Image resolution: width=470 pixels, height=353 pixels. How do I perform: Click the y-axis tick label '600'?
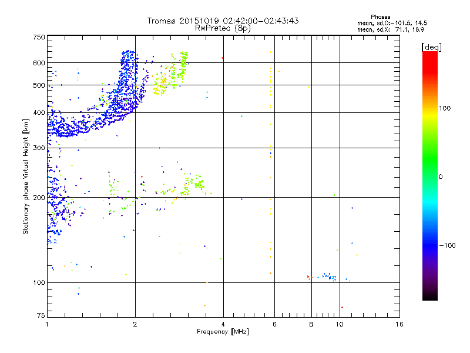click(39, 63)
